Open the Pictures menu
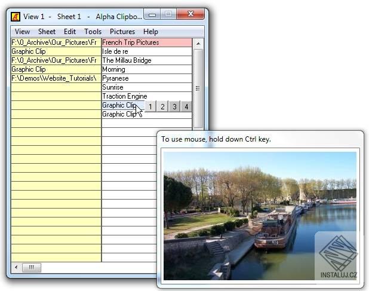The image size is (369, 291). [122, 32]
